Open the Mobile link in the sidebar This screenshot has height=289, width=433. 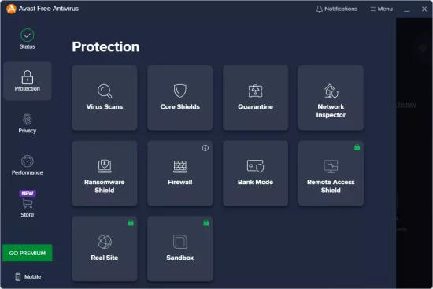pos(28,277)
